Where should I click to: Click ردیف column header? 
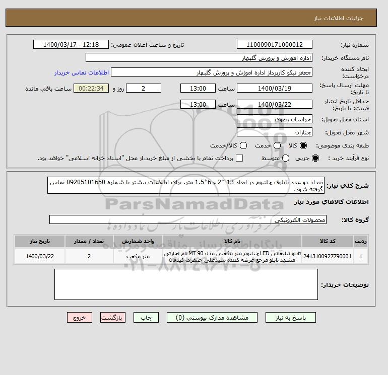[361, 241]
